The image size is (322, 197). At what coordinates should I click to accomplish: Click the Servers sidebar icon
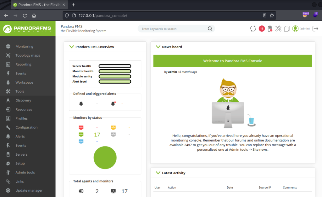(x=8, y=154)
